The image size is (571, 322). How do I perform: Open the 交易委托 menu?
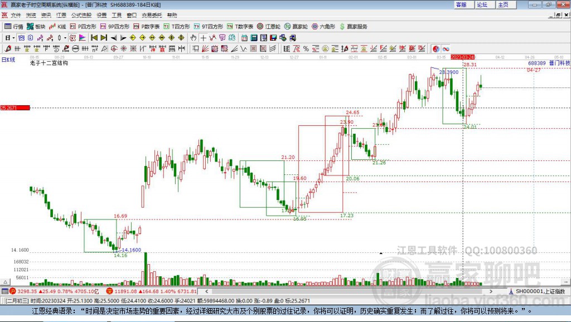[x=152, y=15]
